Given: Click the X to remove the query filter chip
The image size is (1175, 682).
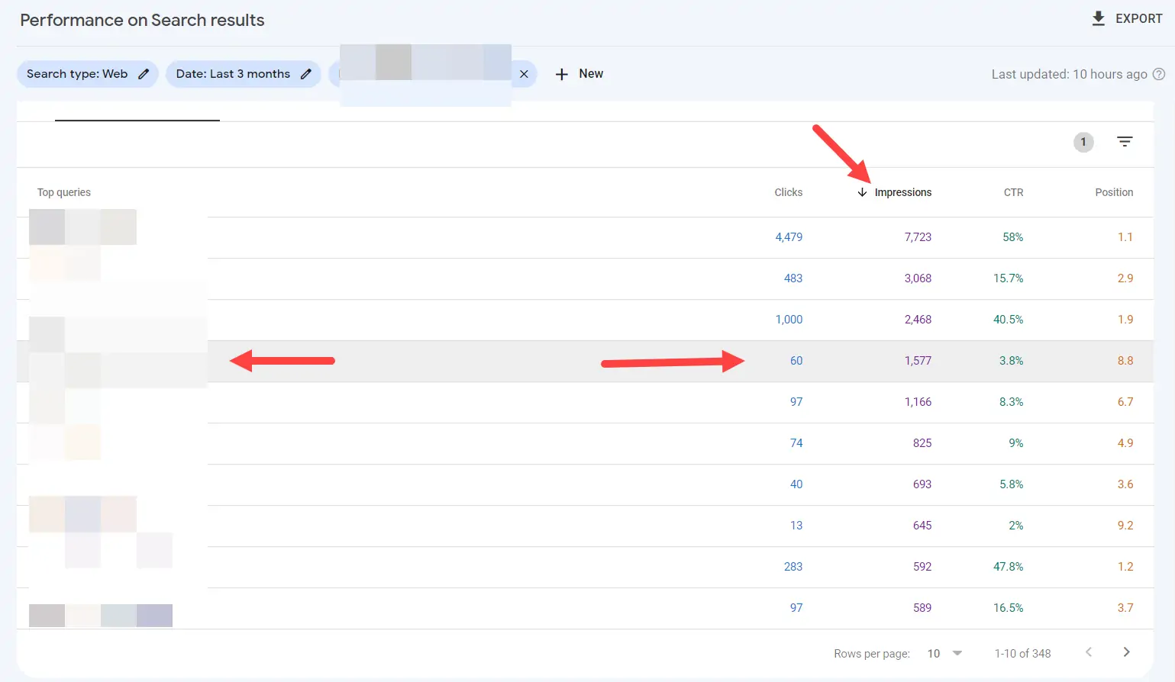Looking at the screenshot, I should coord(524,74).
